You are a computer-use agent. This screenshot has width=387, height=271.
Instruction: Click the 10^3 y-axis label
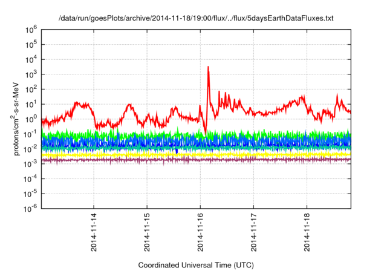pyautogui.click(x=31, y=75)
